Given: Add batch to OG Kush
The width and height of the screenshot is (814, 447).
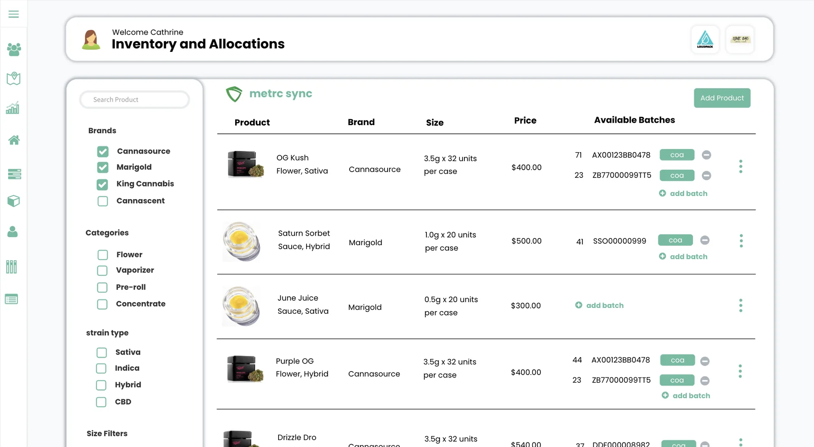Looking at the screenshot, I should click(683, 193).
